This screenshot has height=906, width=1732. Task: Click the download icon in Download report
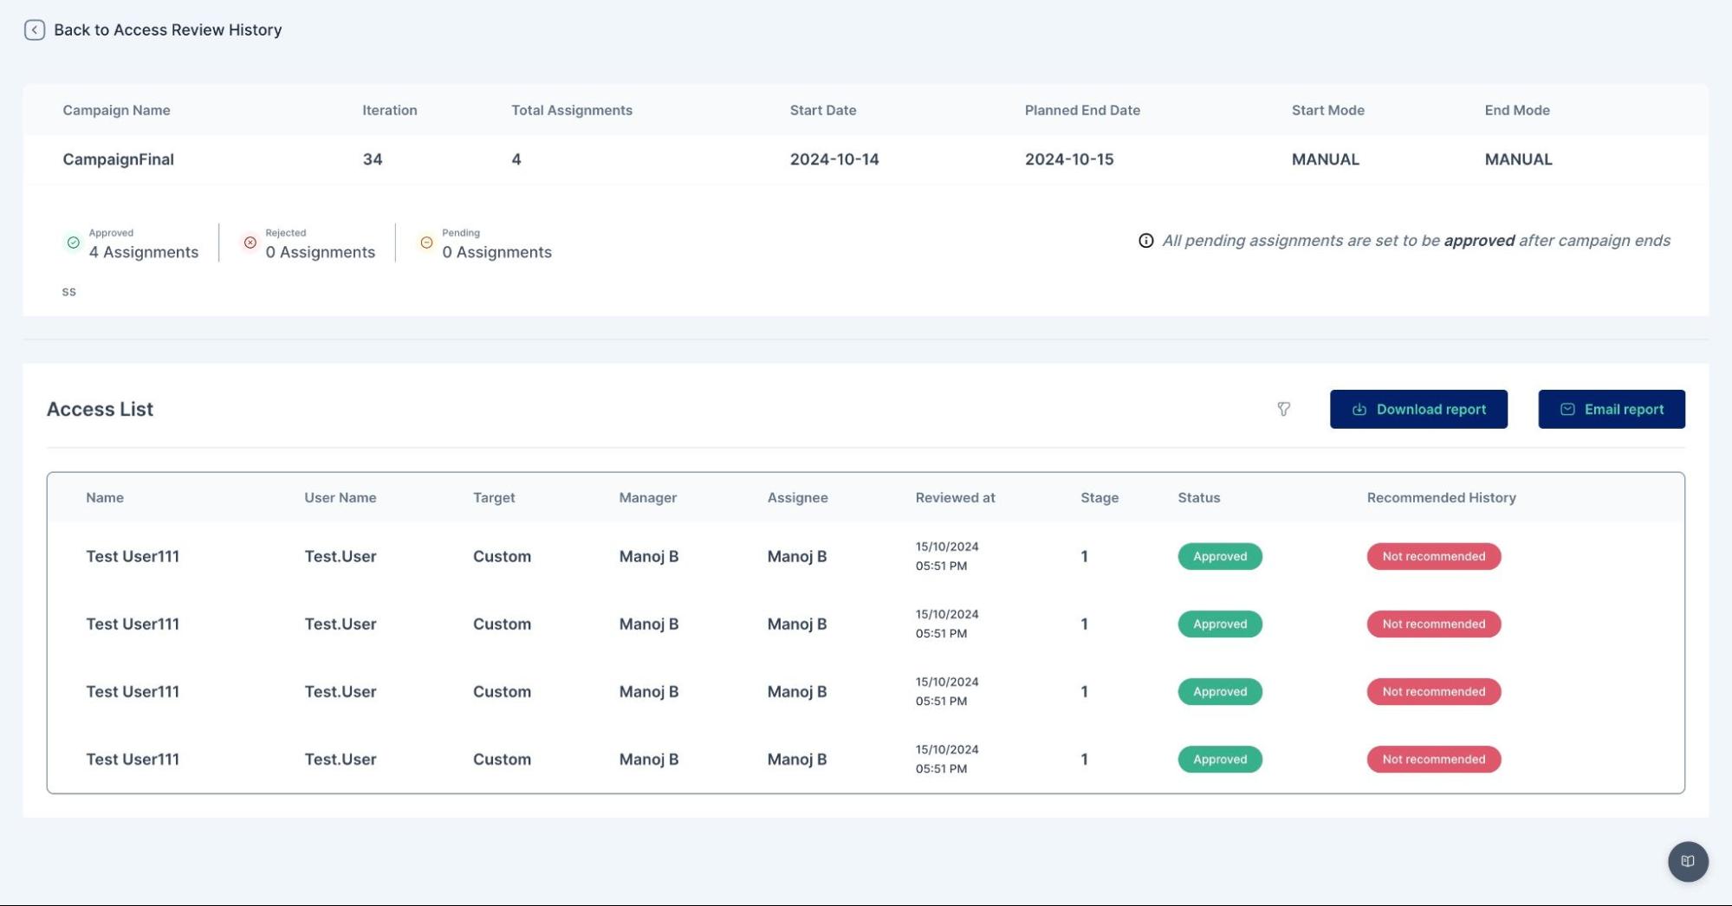1359,410
